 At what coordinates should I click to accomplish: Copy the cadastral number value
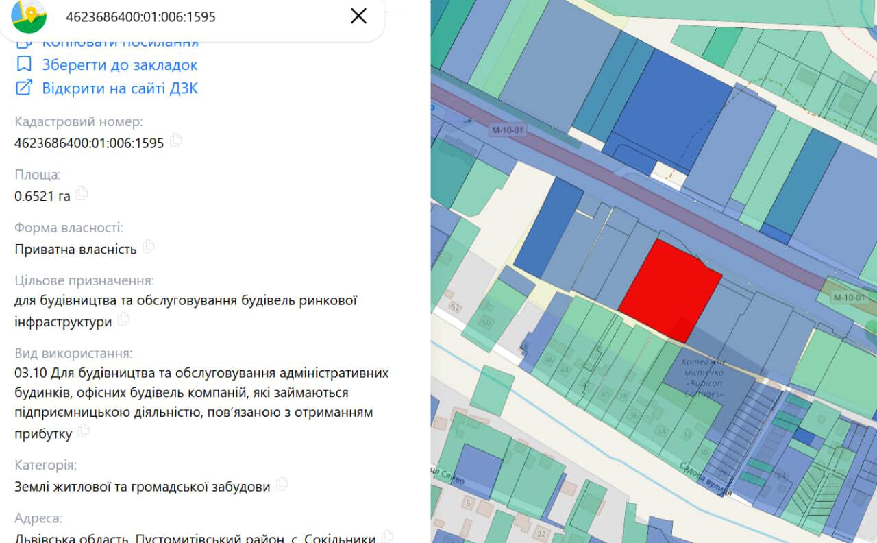tap(176, 141)
